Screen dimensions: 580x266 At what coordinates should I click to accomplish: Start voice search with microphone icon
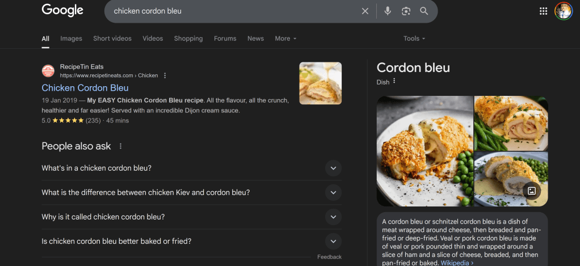pos(388,11)
